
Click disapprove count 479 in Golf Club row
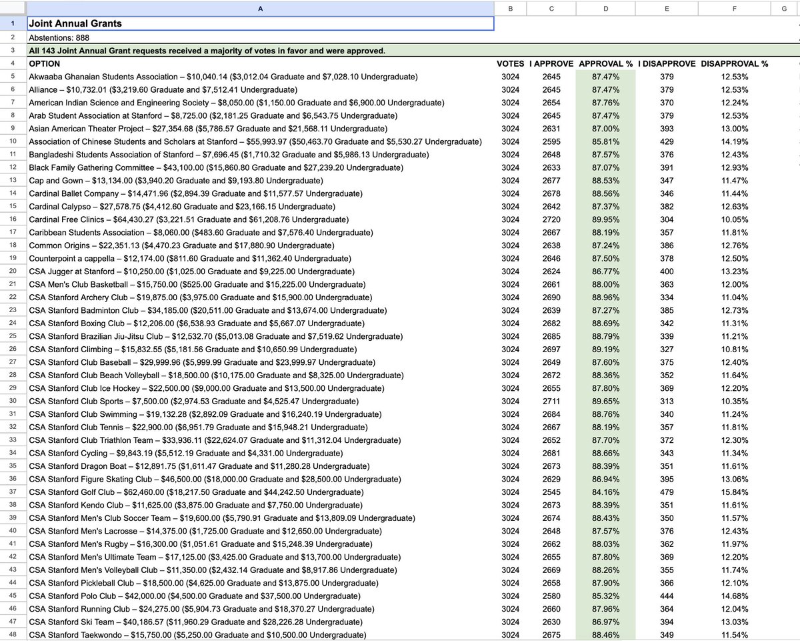tap(667, 492)
